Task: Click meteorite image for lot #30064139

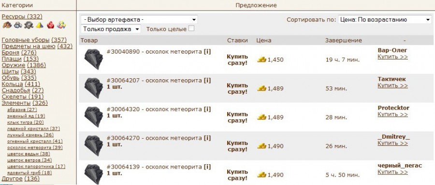Action: (94, 174)
